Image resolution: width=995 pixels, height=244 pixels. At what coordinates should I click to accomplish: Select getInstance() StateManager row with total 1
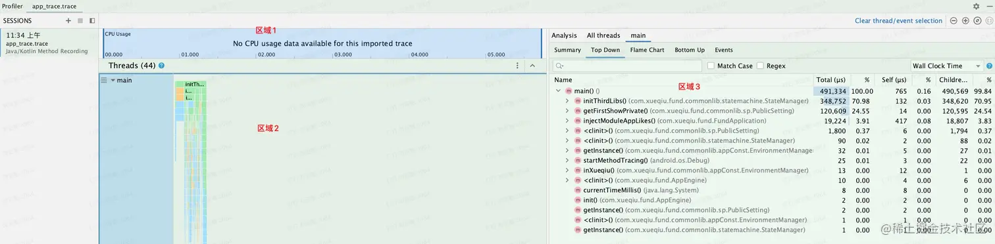[x=773, y=230]
